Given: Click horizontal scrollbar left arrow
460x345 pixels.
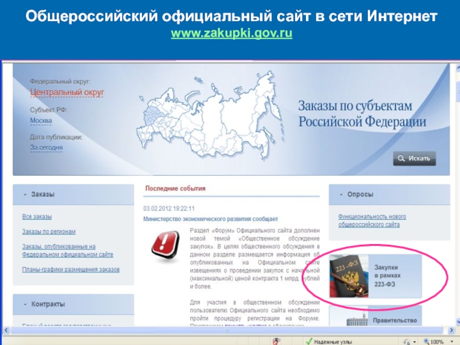Looking at the screenshot, I should click(x=6, y=330).
